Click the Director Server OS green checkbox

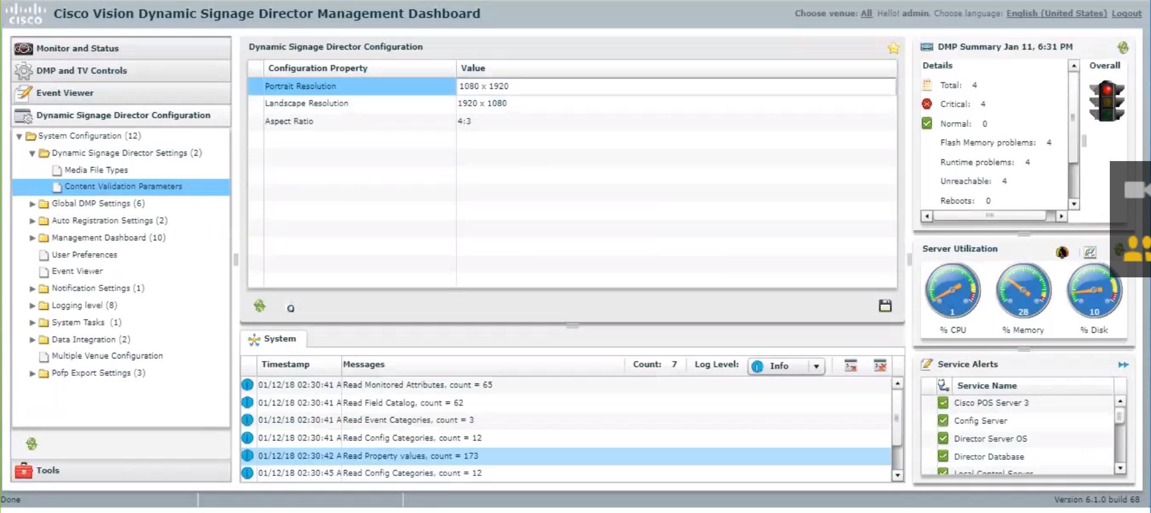pos(943,438)
